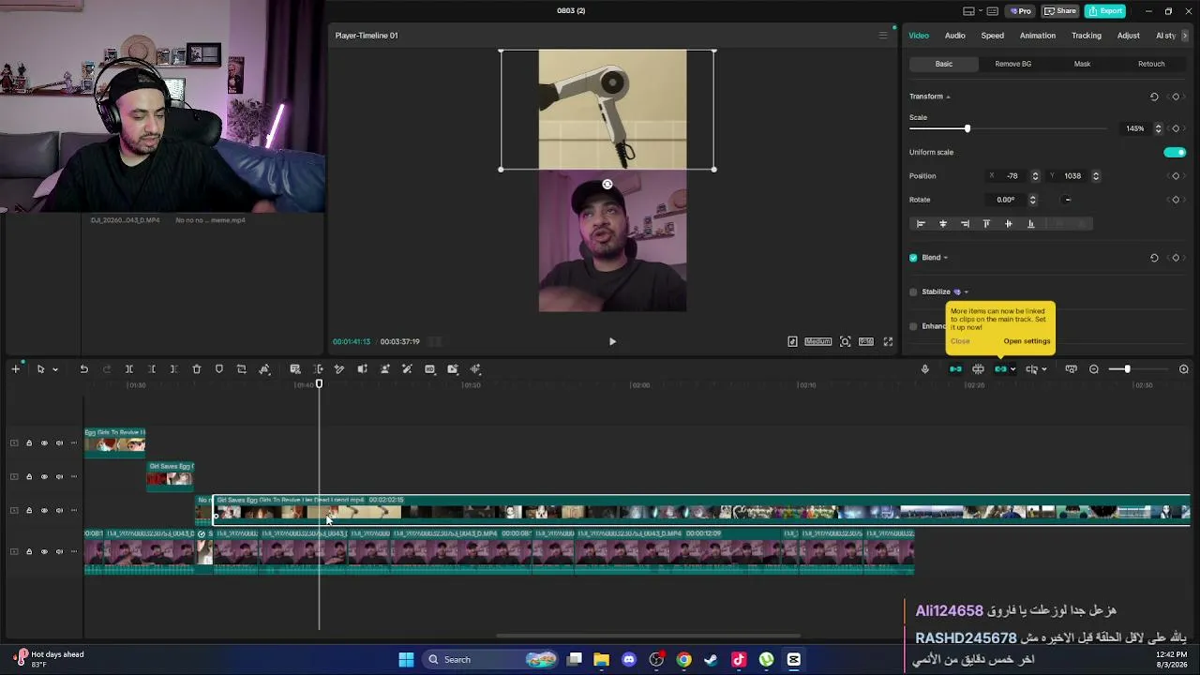Click the fullscreen preview icon in the player
Screen dimensions: 1200x675
(888, 342)
